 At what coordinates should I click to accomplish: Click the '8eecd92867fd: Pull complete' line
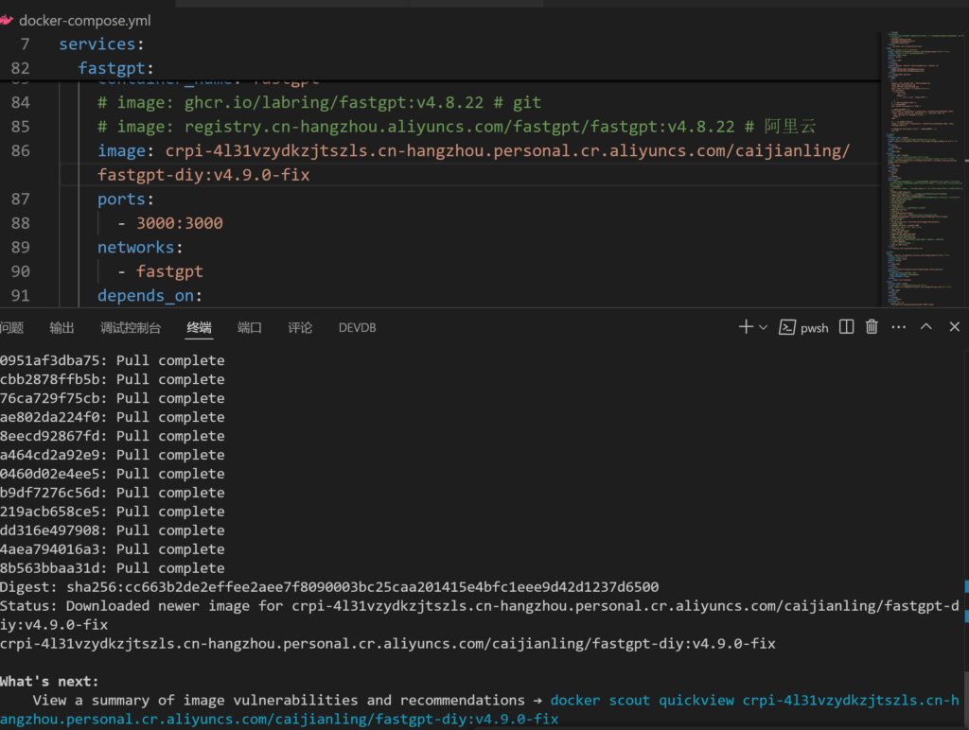pyautogui.click(x=113, y=435)
